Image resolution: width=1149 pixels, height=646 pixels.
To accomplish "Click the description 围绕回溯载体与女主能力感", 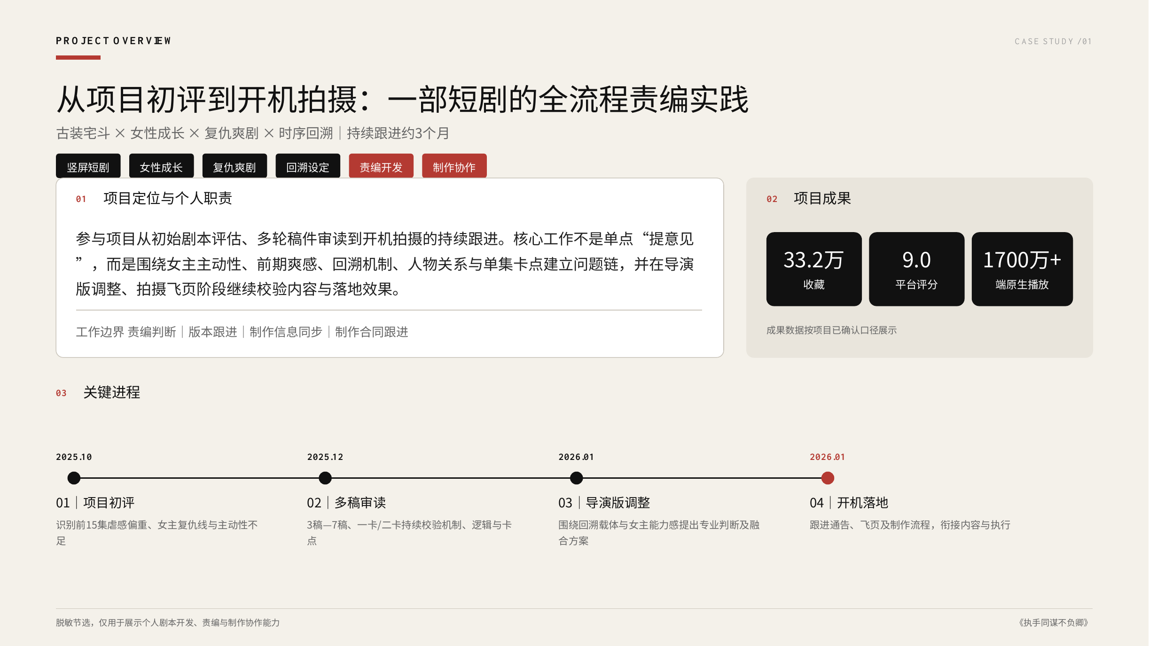I will (659, 533).
